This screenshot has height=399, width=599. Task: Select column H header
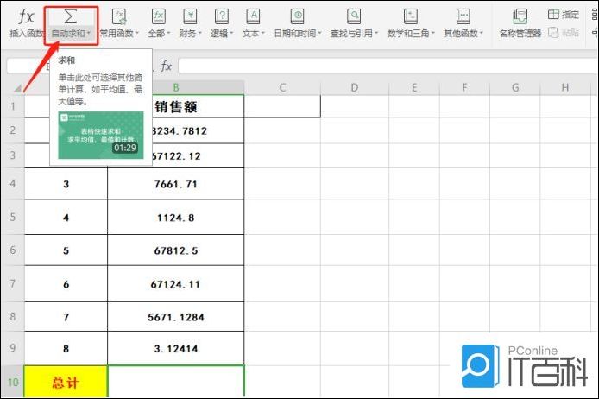pos(565,87)
